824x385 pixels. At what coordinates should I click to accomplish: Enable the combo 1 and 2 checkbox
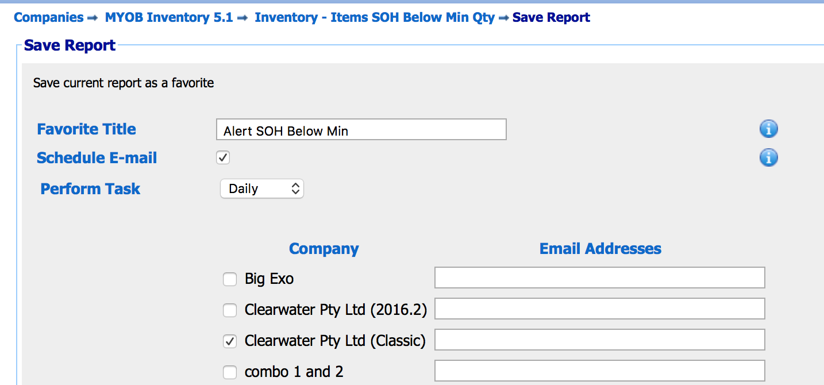(230, 373)
